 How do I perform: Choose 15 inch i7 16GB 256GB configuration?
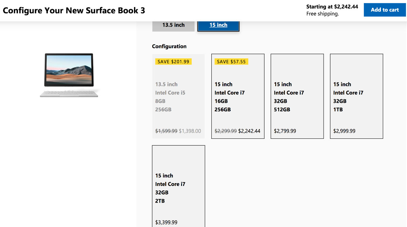tap(238, 96)
